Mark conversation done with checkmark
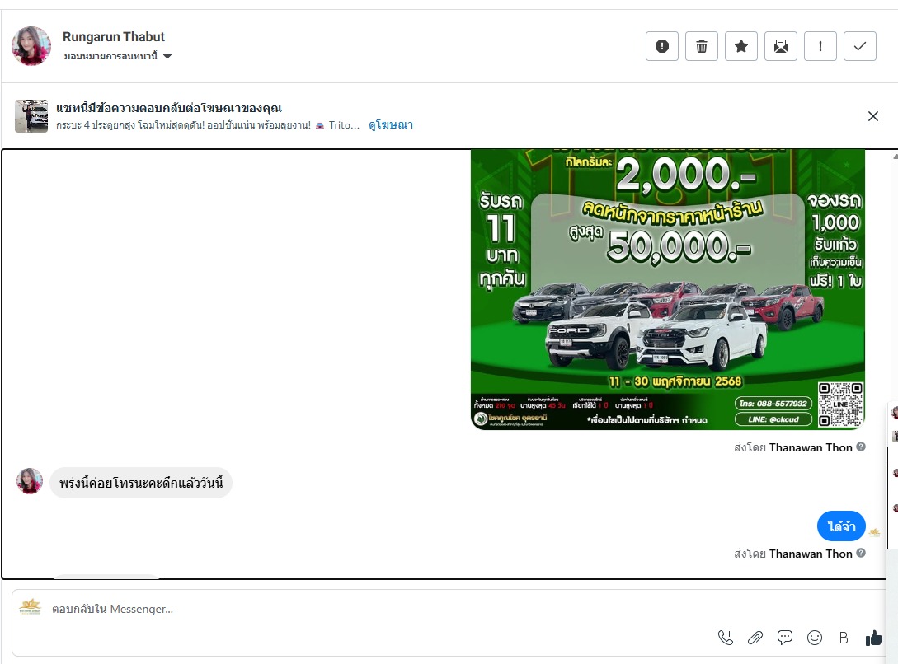 point(859,46)
